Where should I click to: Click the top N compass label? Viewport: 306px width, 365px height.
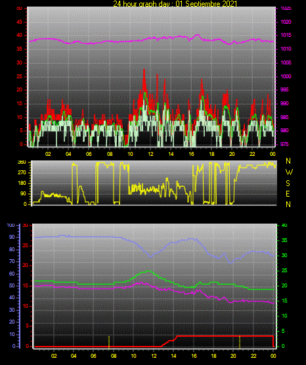pyautogui.click(x=288, y=161)
